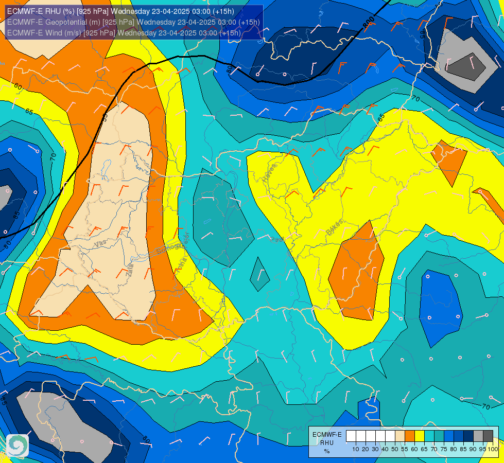
Task: Click the swirl logo icon
Action: tap(18, 446)
